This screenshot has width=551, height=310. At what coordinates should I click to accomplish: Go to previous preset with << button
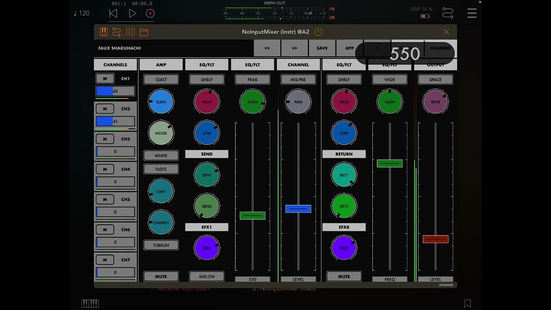[x=267, y=48]
